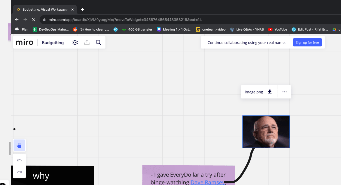This screenshot has width=341, height=185.
Task: Click the browser forward arrow
Action: [25, 20]
